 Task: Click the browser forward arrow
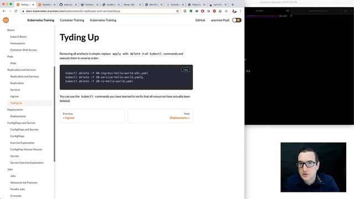(10, 11)
